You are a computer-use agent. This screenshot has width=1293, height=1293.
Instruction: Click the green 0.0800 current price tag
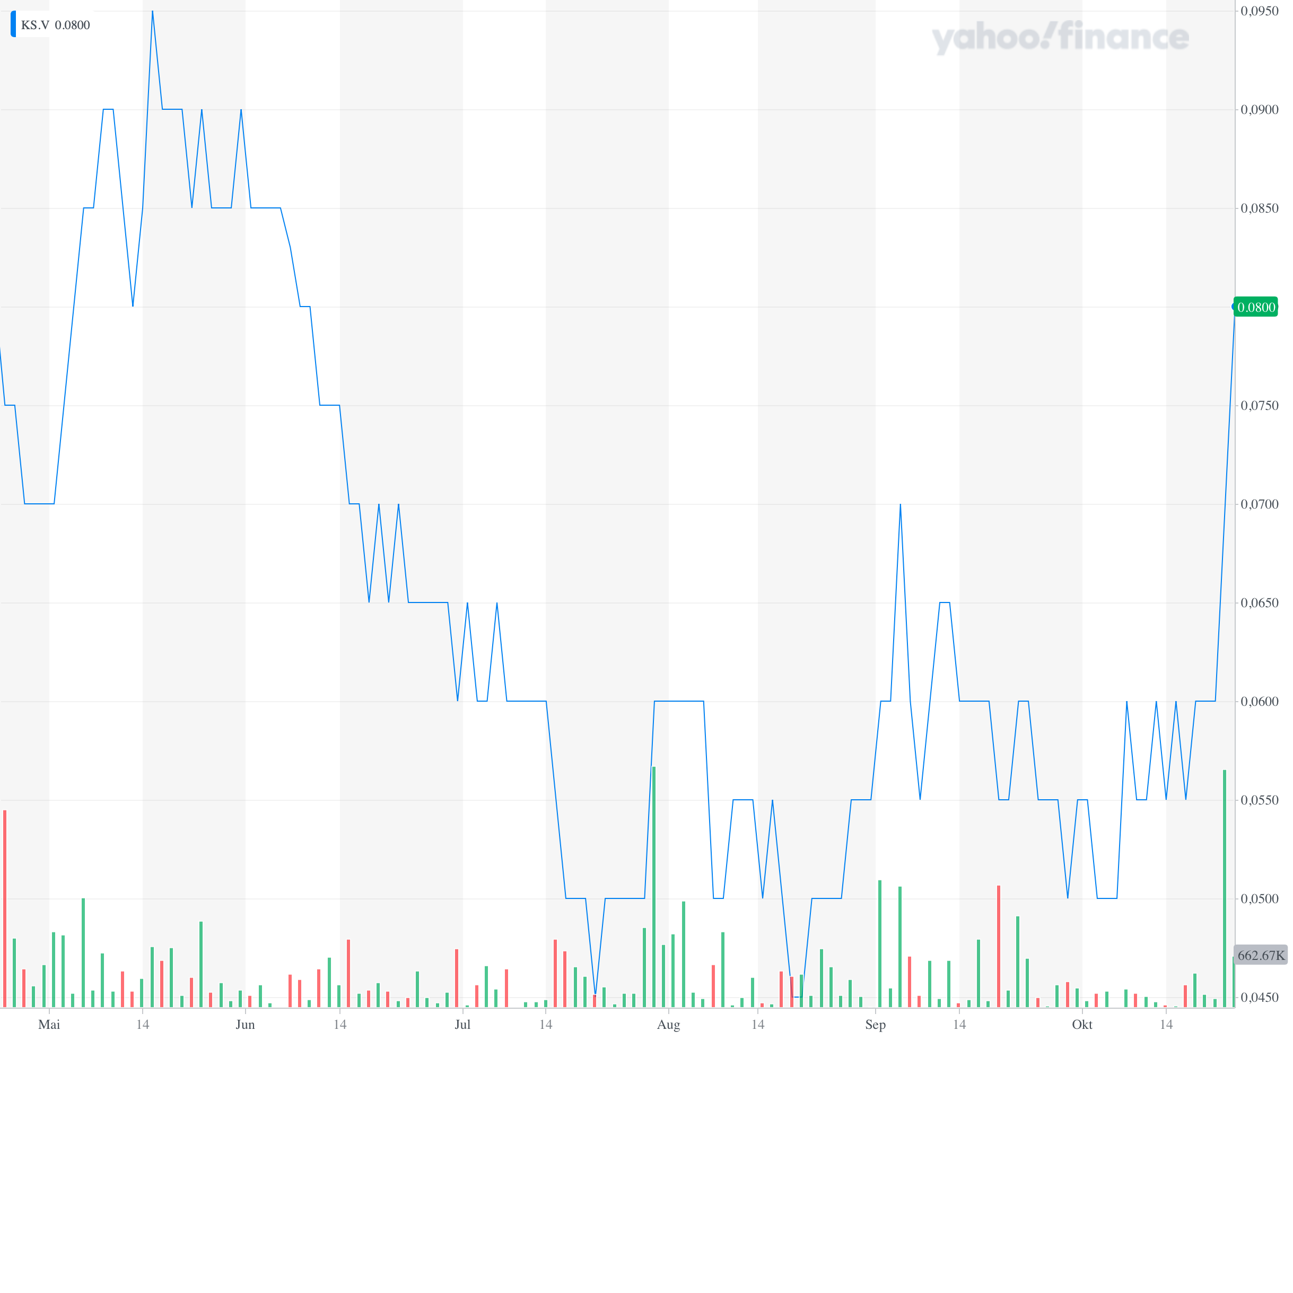point(1256,307)
